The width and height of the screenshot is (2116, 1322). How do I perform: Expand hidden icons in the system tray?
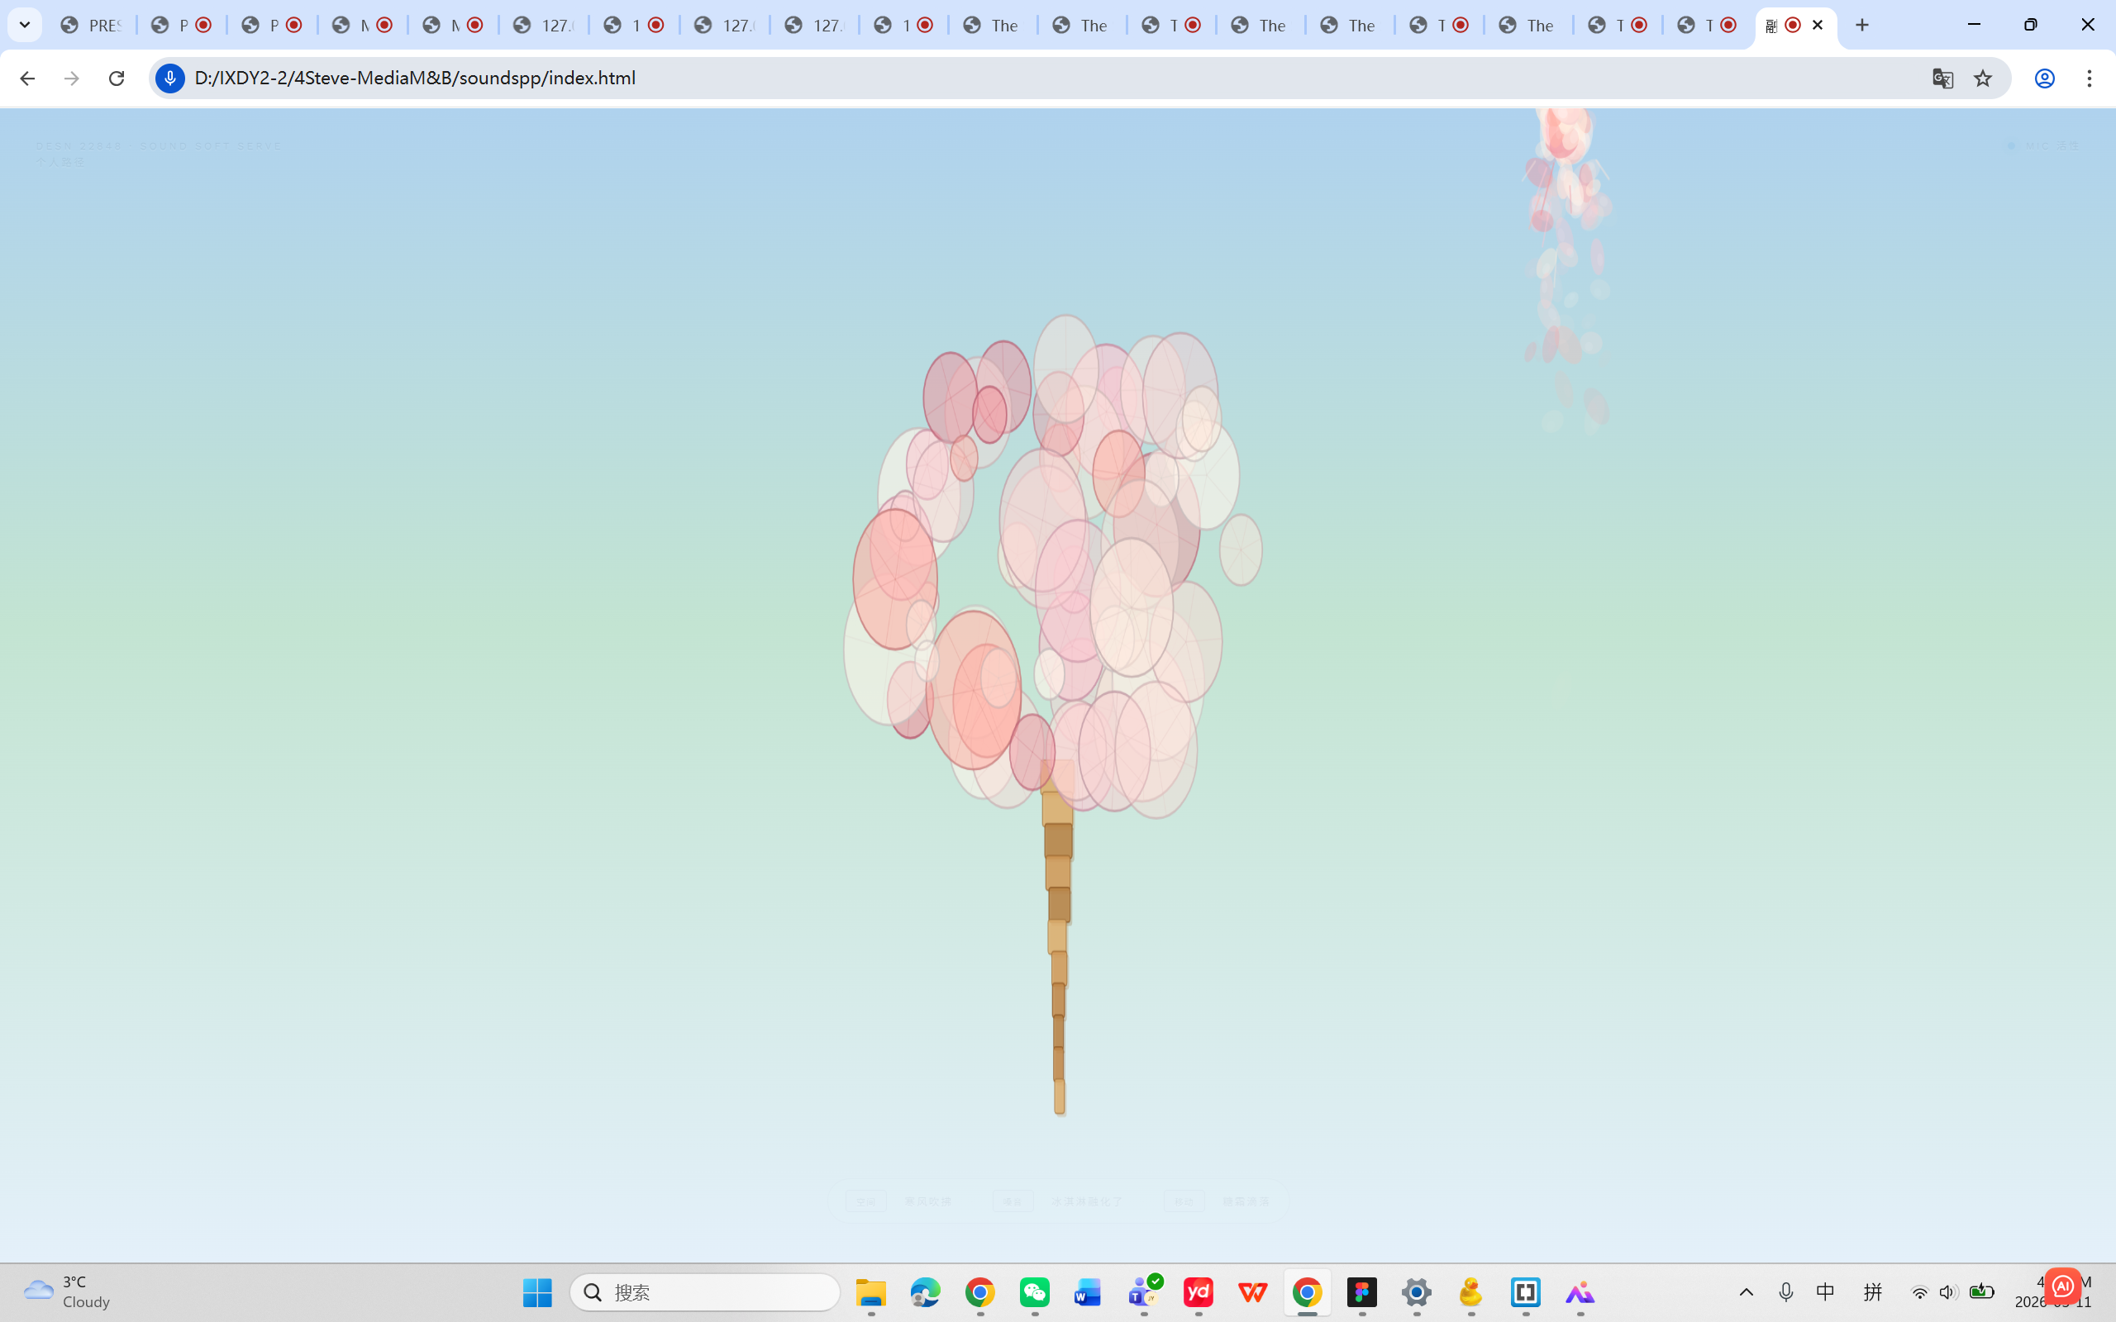pos(1747,1292)
